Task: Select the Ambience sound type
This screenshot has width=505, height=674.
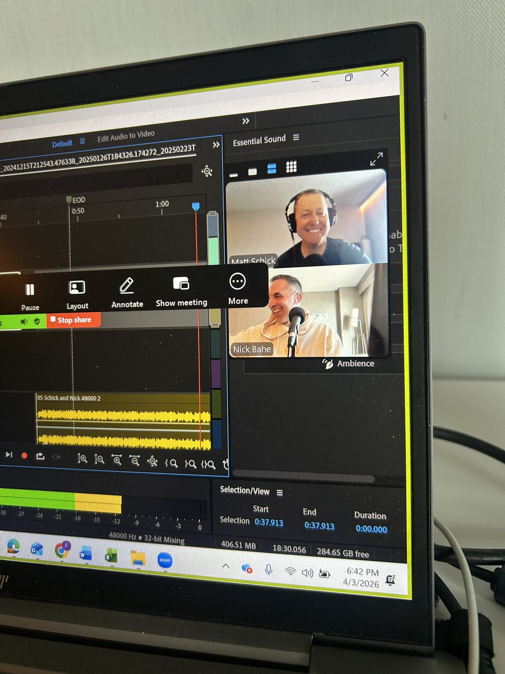Action: 348,363
